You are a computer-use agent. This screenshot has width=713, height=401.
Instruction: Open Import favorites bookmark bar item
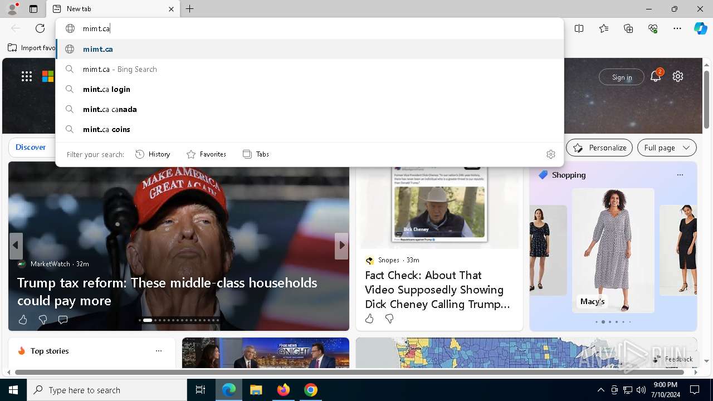32,48
